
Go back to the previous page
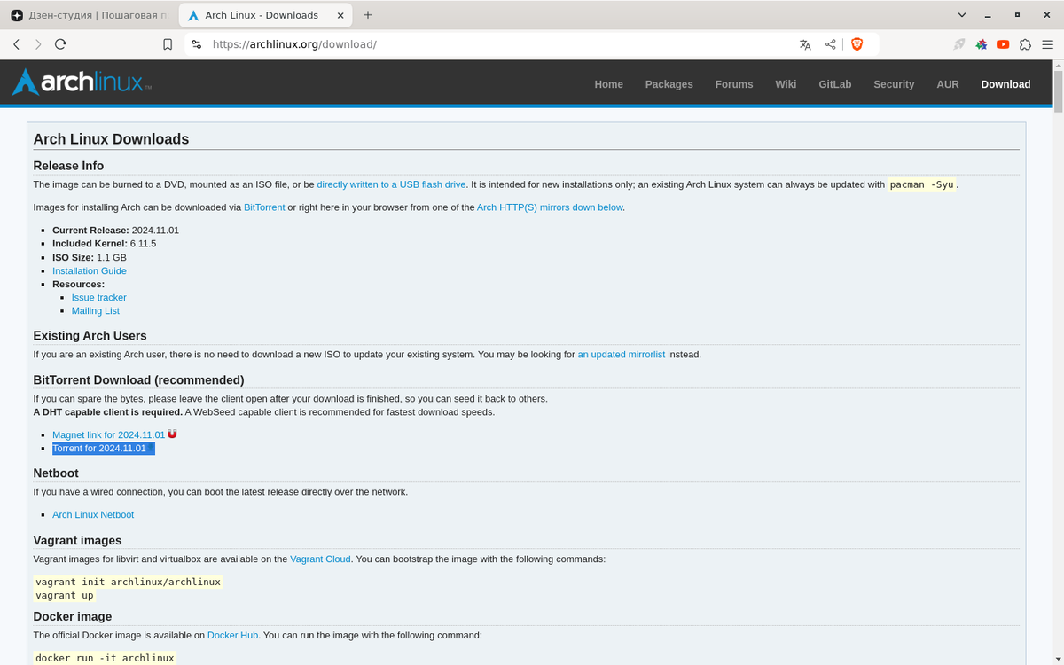tap(16, 44)
